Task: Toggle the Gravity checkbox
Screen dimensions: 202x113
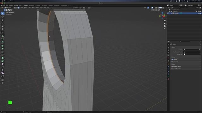Action: pyautogui.click(x=173, y=59)
